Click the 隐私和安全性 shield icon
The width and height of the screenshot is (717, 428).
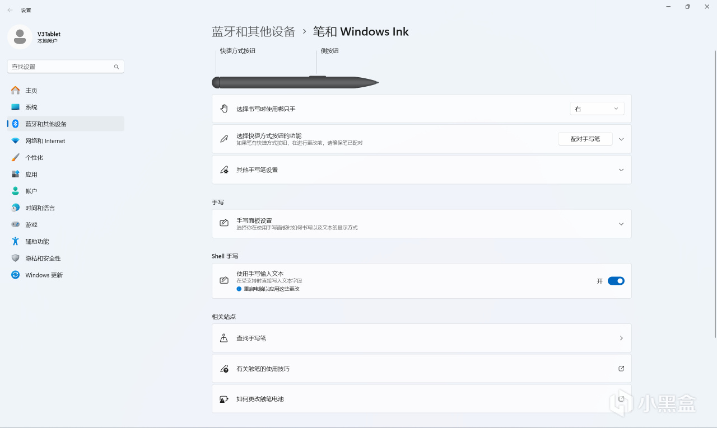pyautogui.click(x=16, y=258)
